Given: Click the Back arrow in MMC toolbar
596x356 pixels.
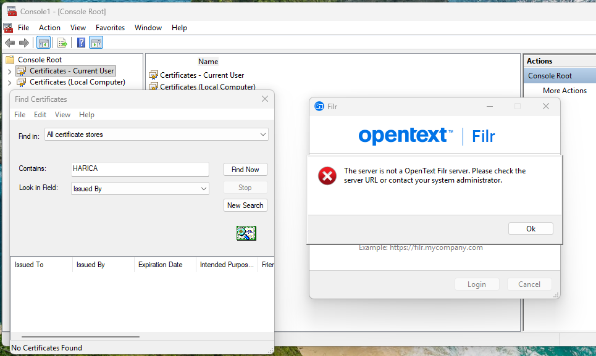Looking at the screenshot, I should click(x=10, y=43).
